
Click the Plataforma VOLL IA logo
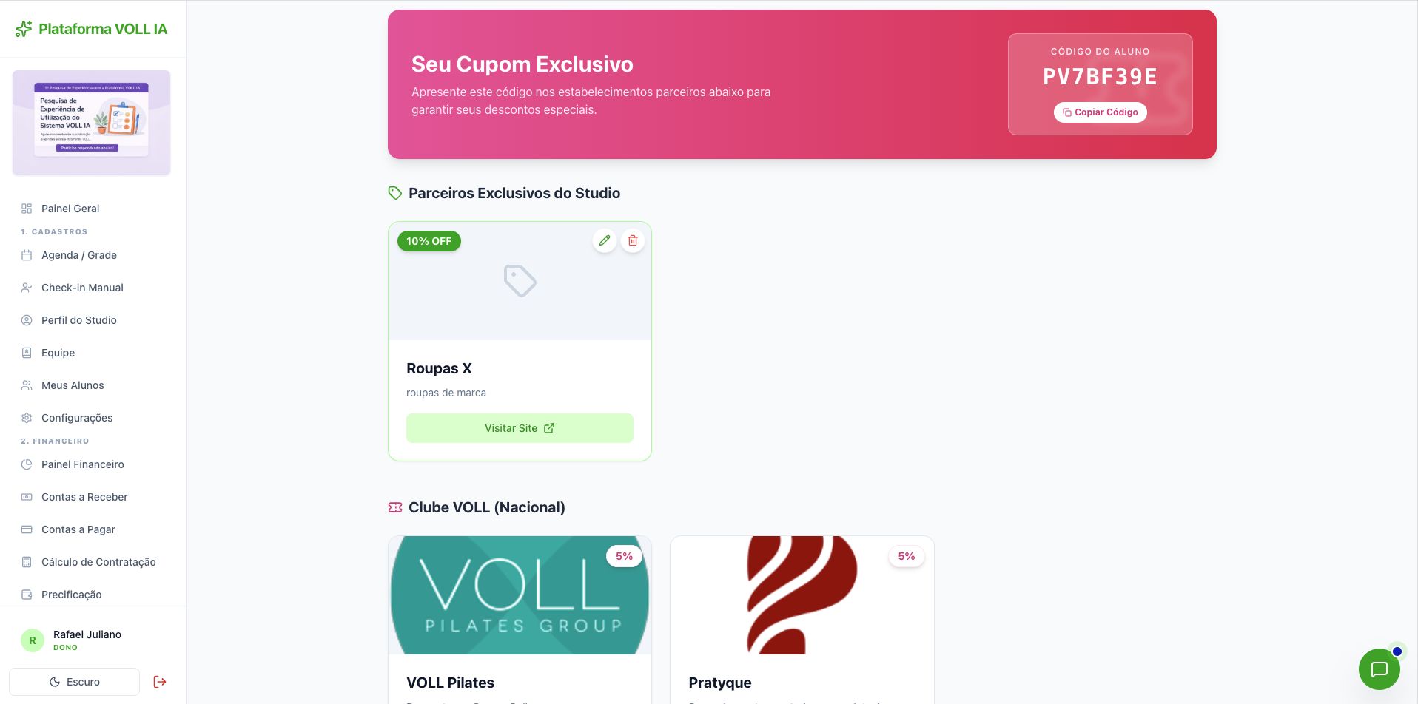coord(92,29)
